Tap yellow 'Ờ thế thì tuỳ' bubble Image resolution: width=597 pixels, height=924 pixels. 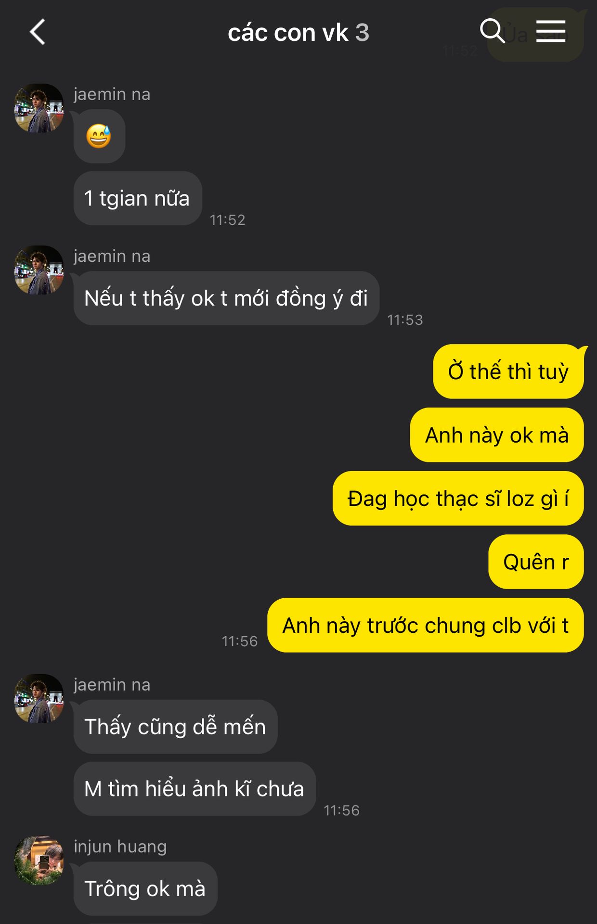pyautogui.click(x=508, y=372)
